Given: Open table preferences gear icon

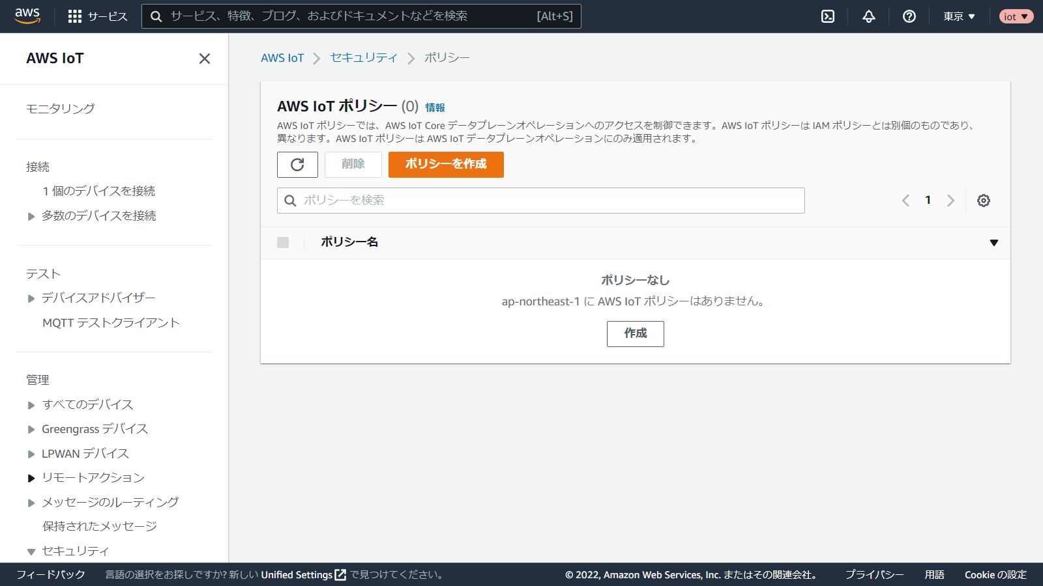Looking at the screenshot, I should [x=984, y=201].
